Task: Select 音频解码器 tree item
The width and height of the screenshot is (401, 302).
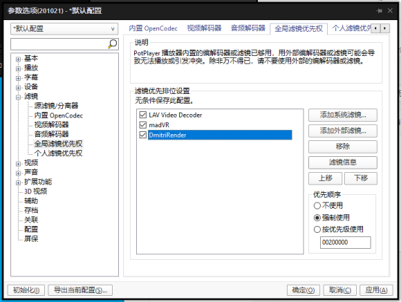Action: (52, 134)
